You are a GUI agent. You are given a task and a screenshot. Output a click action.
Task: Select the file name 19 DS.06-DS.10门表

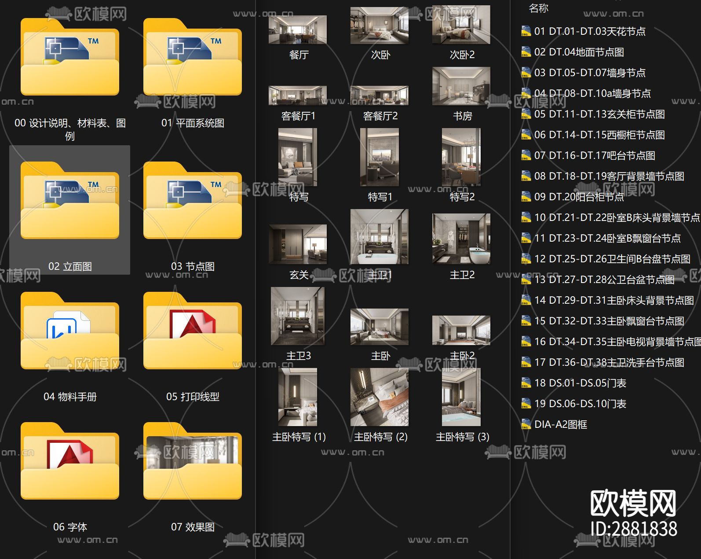(x=580, y=404)
